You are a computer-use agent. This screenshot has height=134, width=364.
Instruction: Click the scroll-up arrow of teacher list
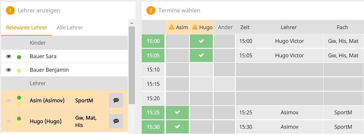(x=132, y=23)
